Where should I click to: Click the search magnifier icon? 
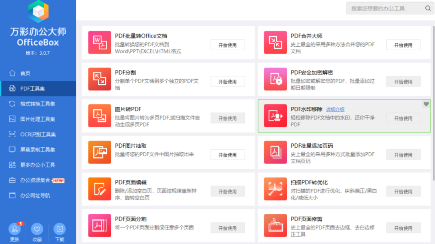pyautogui.click(x=428, y=8)
